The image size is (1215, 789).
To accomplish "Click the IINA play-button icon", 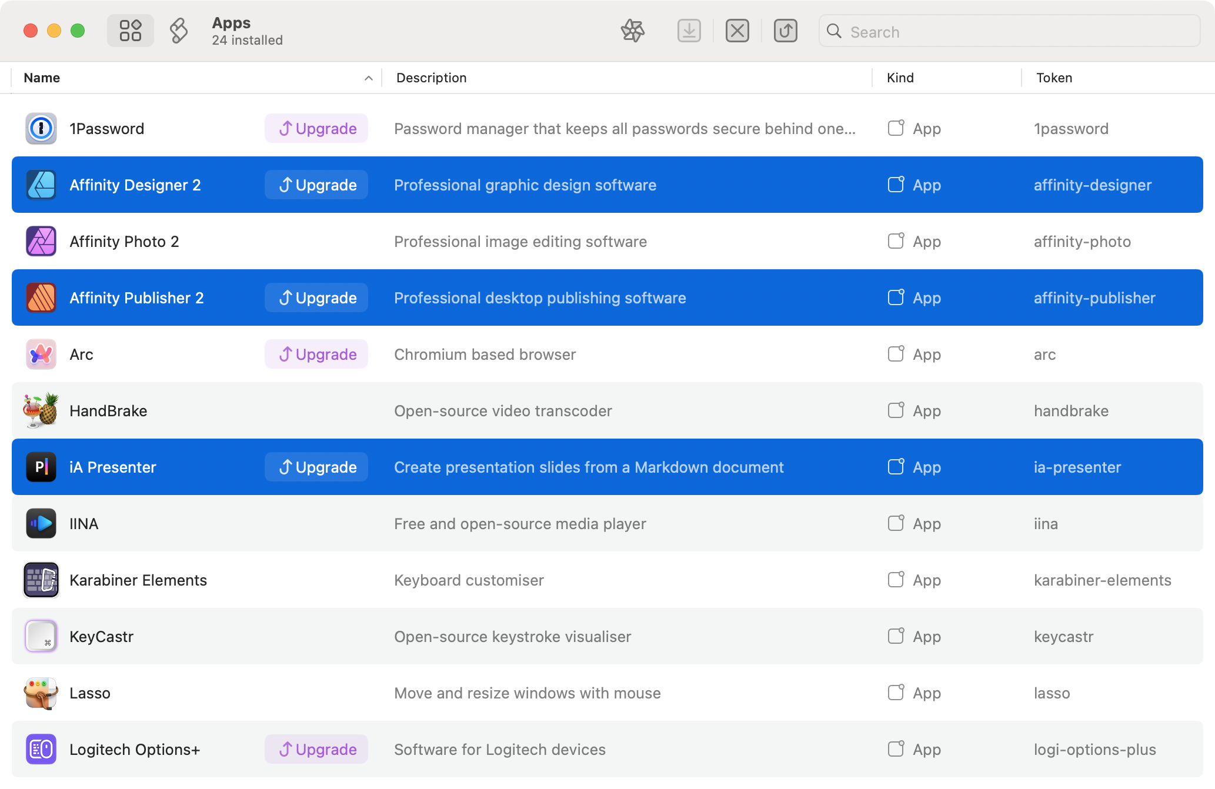I will click(x=41, y=523).
